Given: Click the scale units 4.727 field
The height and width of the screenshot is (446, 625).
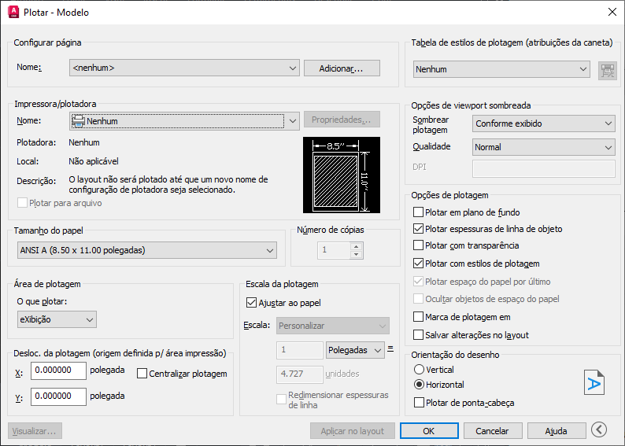Looking at the screenshot, I should (x=300, y=374).
